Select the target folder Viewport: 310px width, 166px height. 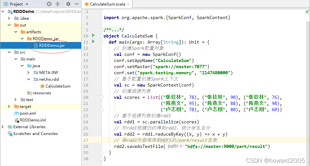(25, 107)
